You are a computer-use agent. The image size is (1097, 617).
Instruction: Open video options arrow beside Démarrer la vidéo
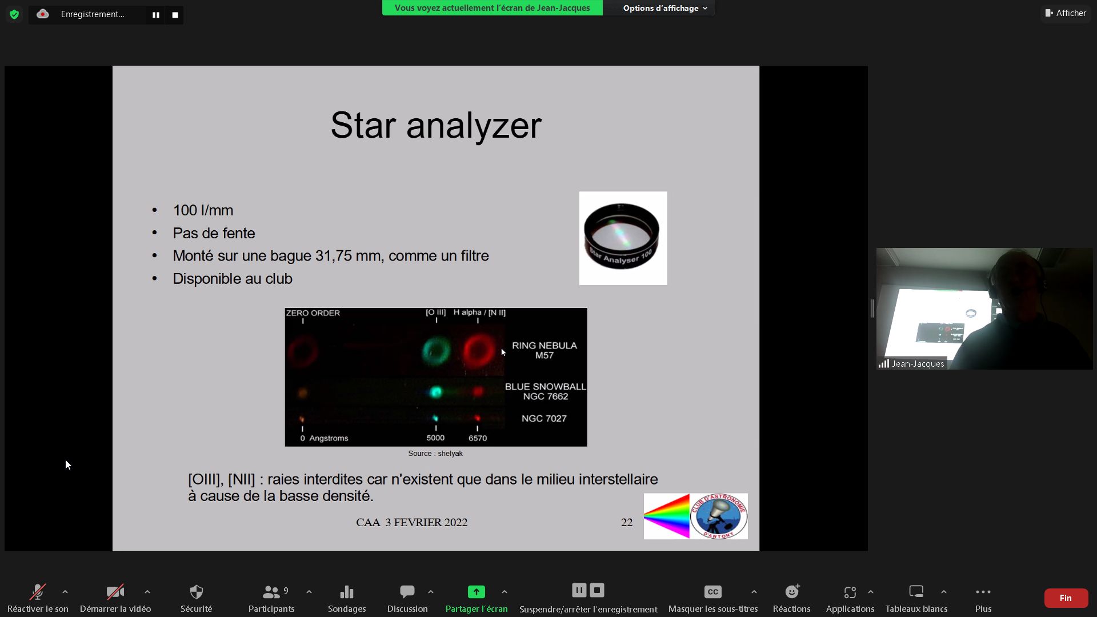pyautogui.click(x=147, y=592)
